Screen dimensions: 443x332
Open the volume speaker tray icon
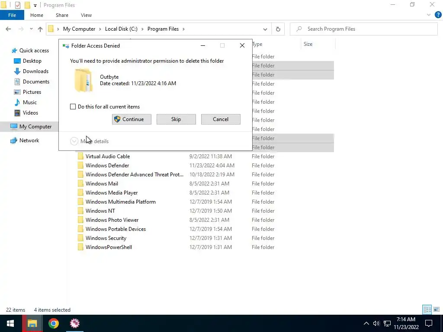click(x=376, y=323)
